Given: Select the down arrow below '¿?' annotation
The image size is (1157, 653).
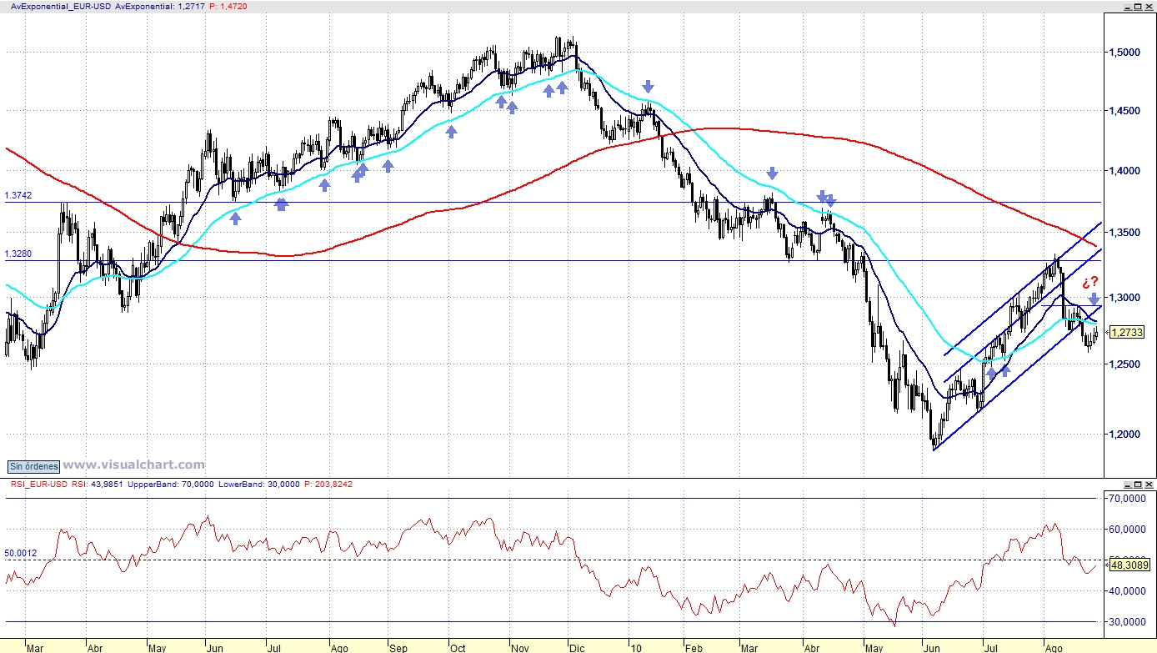Looking at the screenshot, I should (1094, 299).
